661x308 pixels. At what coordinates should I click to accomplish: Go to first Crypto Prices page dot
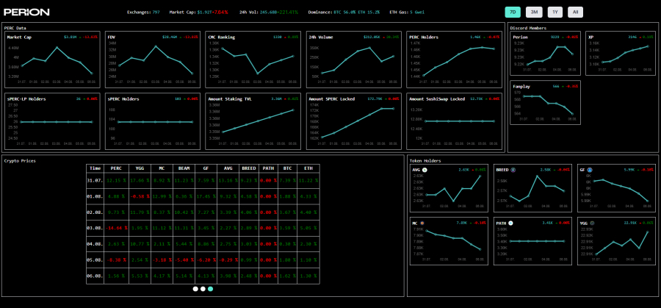pyautogui.click(x=195, y=289)
